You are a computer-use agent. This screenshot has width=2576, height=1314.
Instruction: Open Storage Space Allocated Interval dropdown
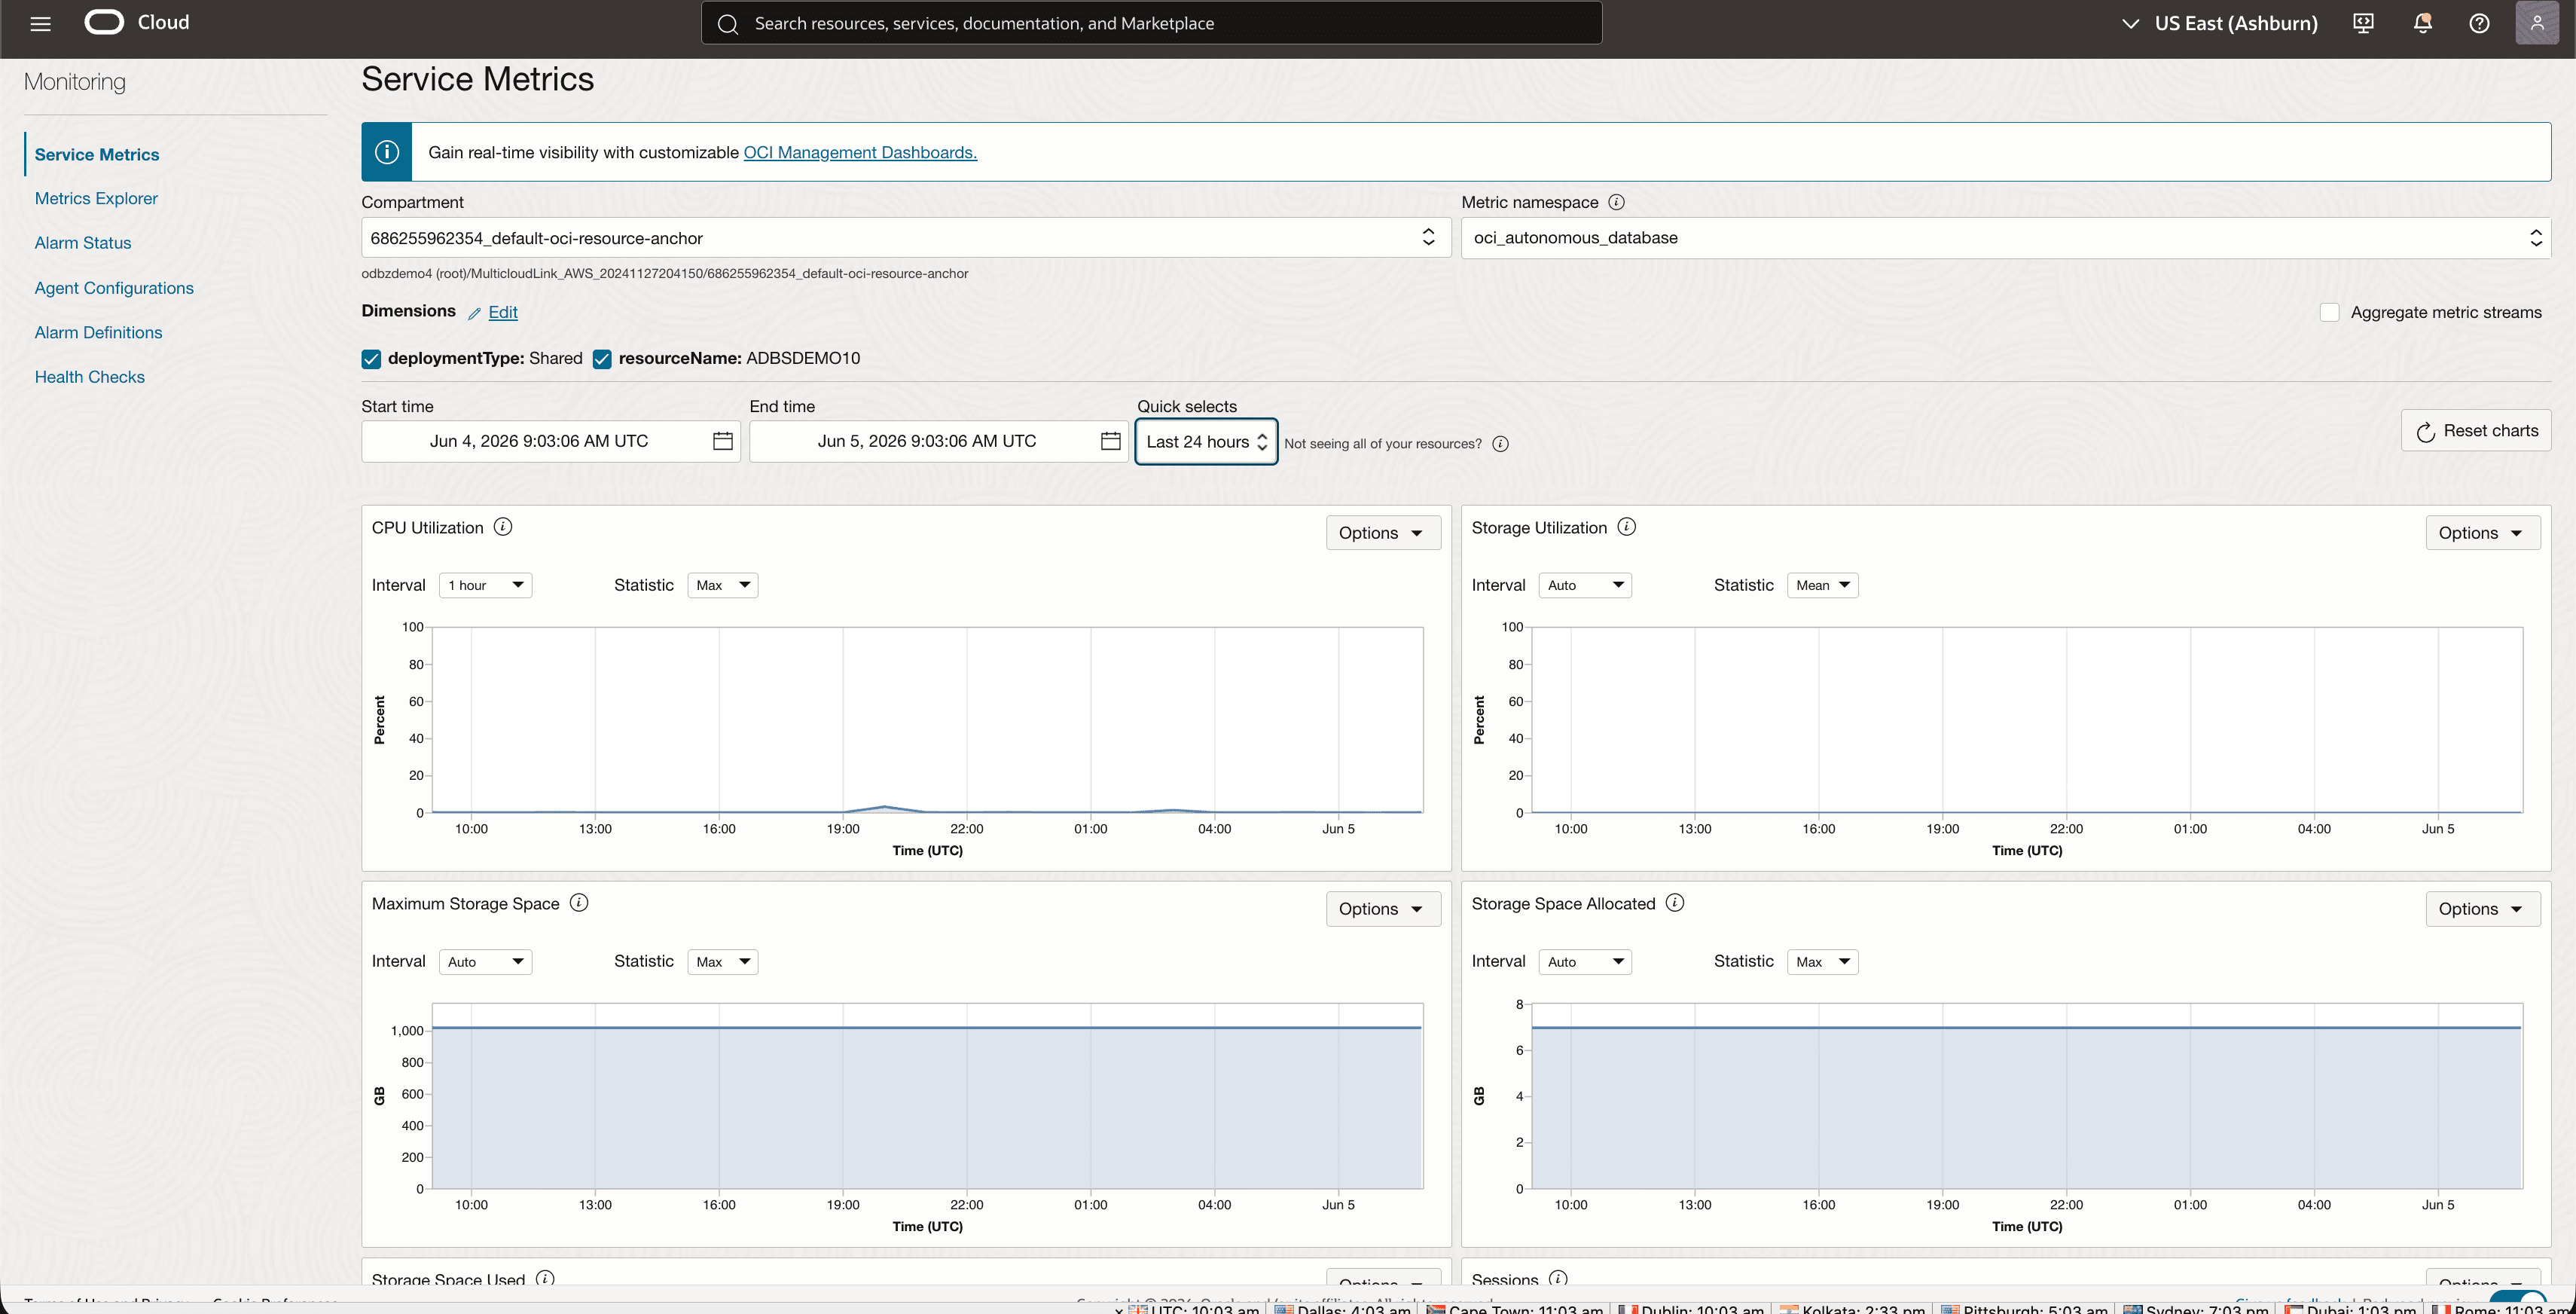[1585, 962]
